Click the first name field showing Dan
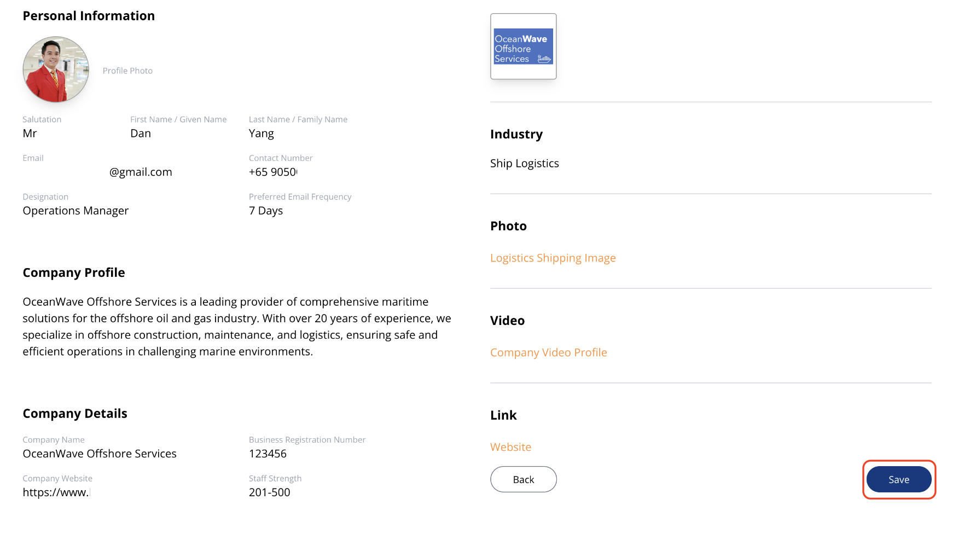 [x=141, y=133]
